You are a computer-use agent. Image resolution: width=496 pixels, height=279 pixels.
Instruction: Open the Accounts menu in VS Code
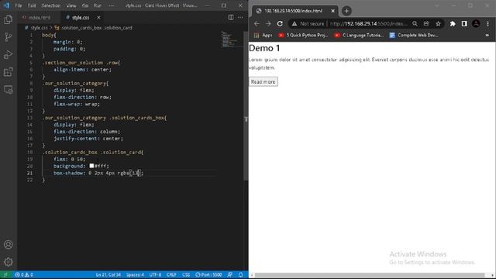(x=9, y=245)
